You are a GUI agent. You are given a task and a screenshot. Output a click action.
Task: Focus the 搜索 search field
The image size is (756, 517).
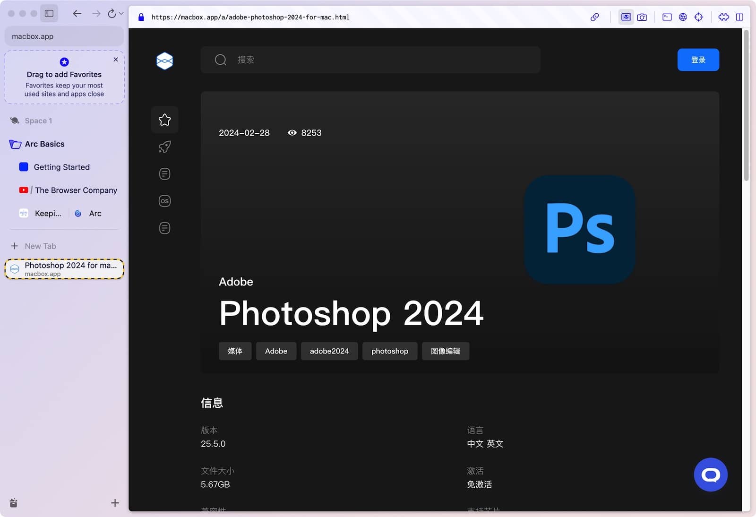[x=370, y=60]
